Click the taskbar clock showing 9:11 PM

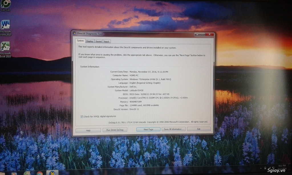pyautogui.click(x=283, y=166)
